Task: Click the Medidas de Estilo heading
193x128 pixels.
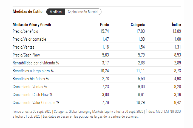Action: pyautogui.click(x=27, y=11)
